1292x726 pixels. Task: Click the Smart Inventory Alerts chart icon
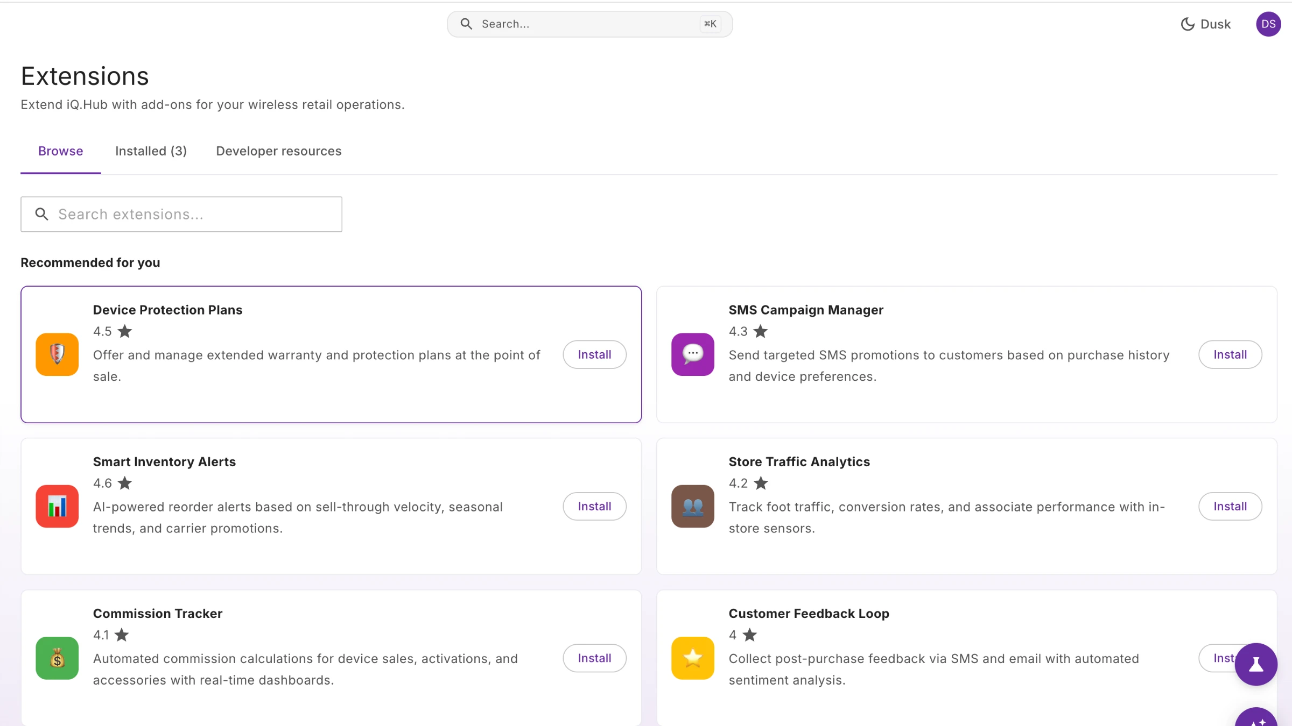coord(57,506)
